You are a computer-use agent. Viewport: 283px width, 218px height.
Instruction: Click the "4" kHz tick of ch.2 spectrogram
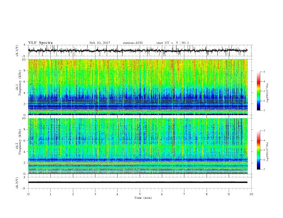[x=25, y=152]
